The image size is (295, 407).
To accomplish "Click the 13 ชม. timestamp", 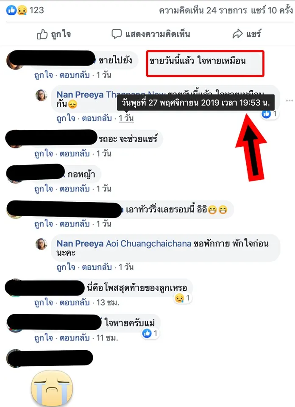I will pos(108,302).
